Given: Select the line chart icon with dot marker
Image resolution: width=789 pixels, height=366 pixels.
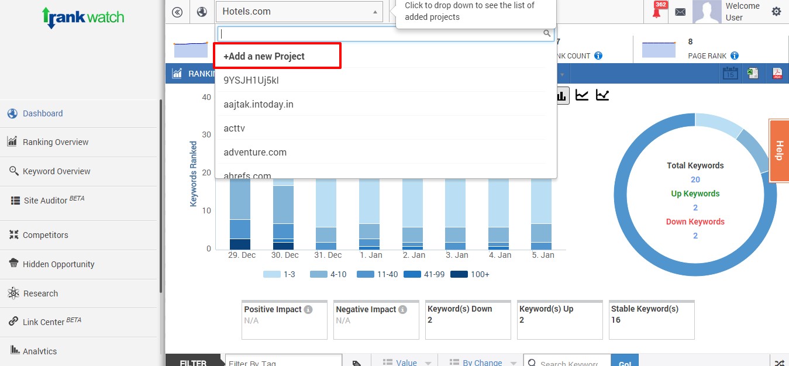Looking at the screenshot, I should [602, 95].
